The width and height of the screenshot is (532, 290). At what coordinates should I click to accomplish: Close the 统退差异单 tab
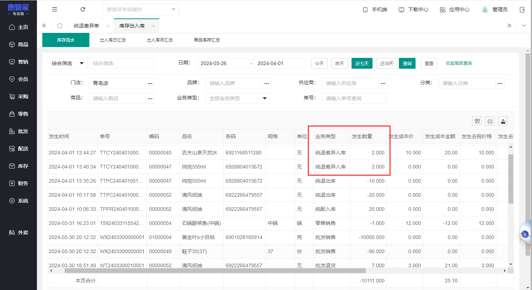click(108, 26)
